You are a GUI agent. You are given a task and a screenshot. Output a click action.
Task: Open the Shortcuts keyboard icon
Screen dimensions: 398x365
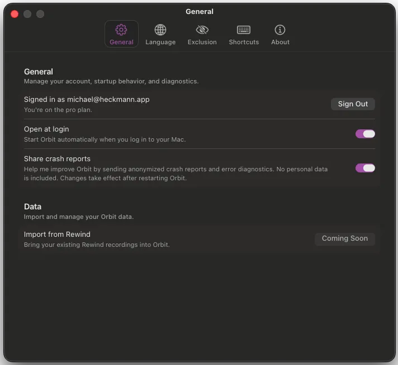pyautogui.click(x=244, y=30)
